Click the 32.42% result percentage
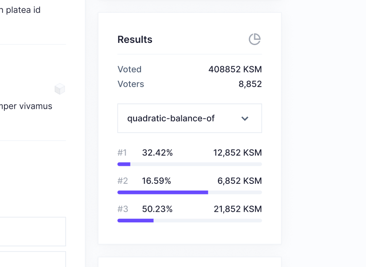 pyautogui.click(x=157, y=153)
